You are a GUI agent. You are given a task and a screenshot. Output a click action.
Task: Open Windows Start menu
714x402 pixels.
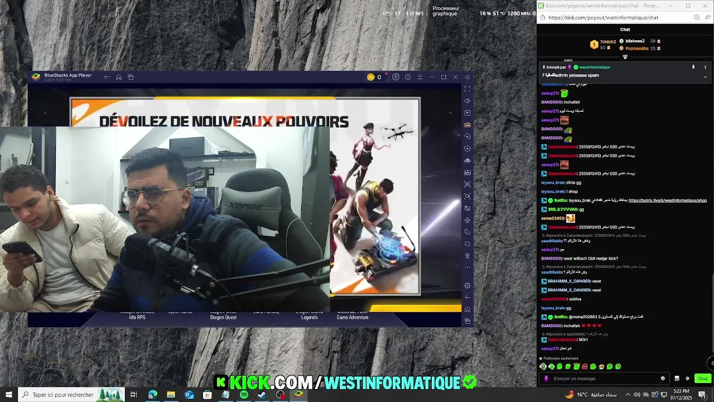[x=9, y=395]
